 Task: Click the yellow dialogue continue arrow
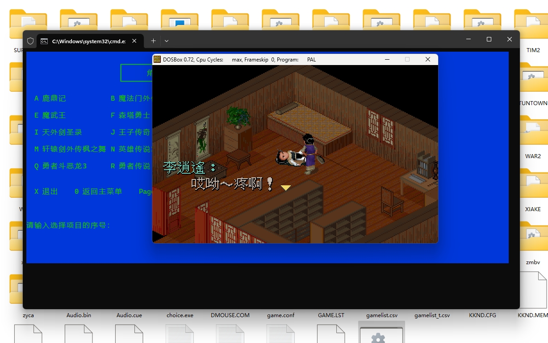(x=286, y=188)
